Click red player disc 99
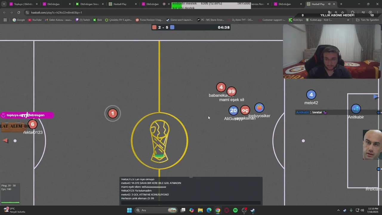 (232, 91)
